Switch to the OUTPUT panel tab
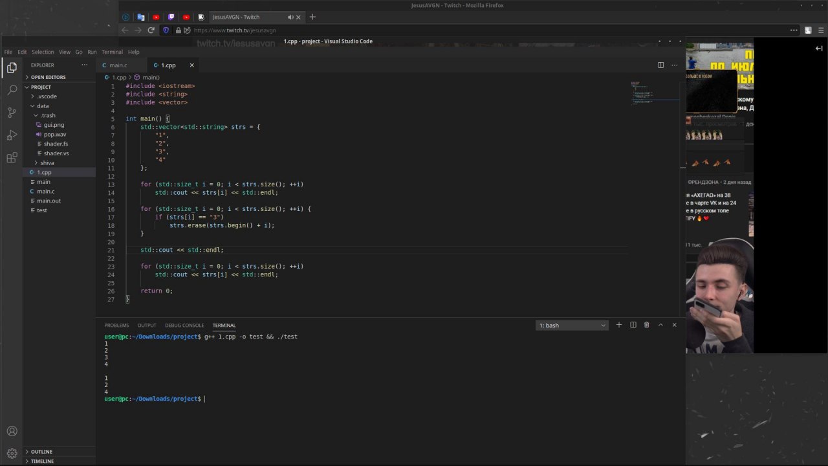Image resolution: width=828 pixels, height=466 pixels. (x=147, y=325)
